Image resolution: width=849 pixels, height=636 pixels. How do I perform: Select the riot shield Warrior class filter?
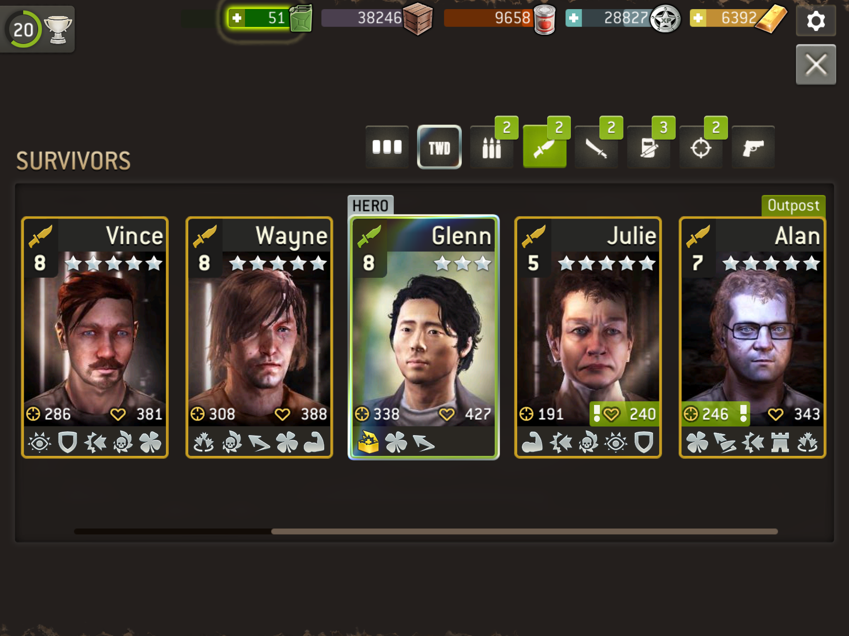coord(649,147)
